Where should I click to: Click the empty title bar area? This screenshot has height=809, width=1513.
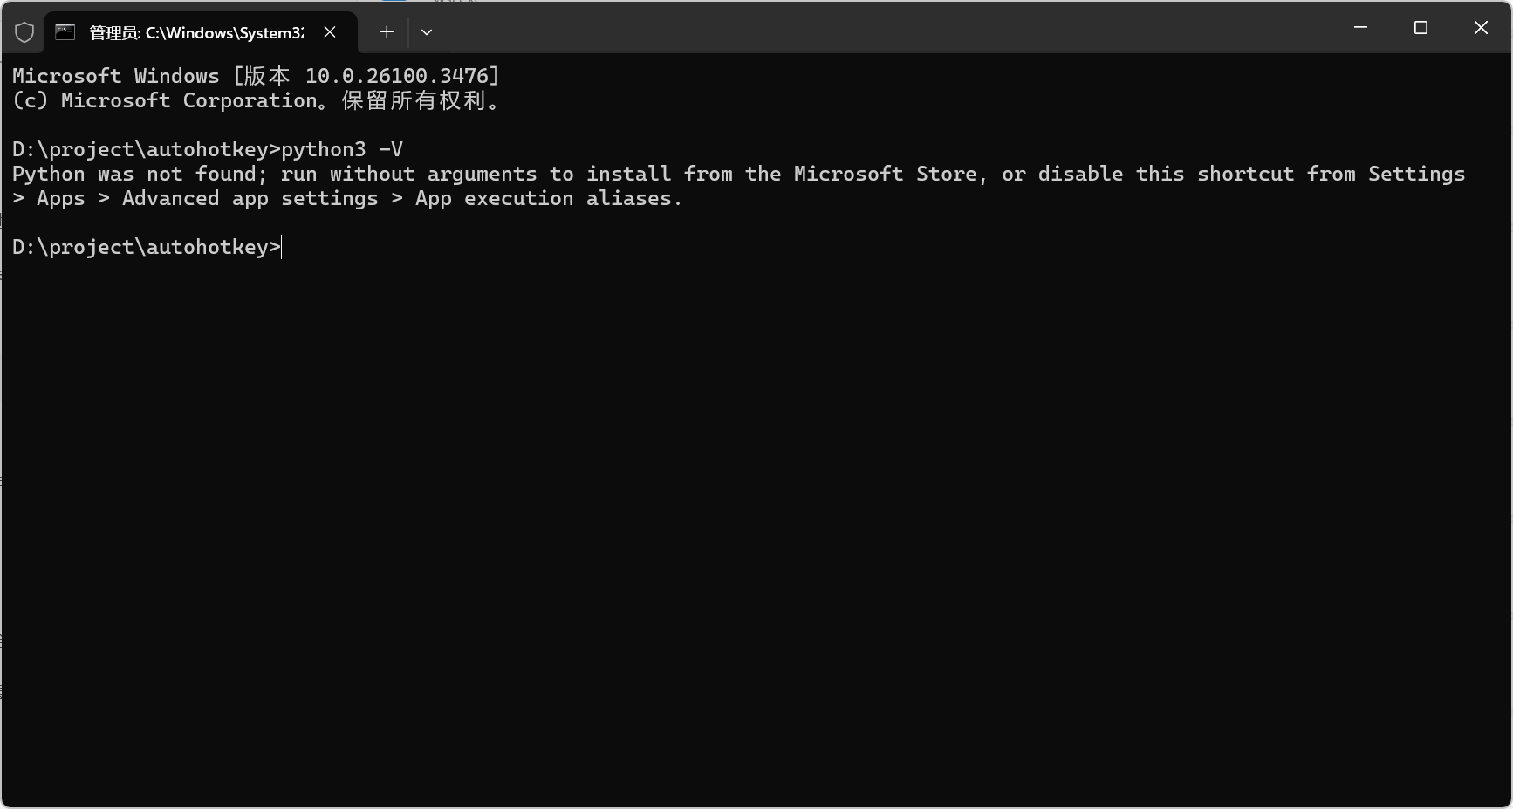click(873, 28)
